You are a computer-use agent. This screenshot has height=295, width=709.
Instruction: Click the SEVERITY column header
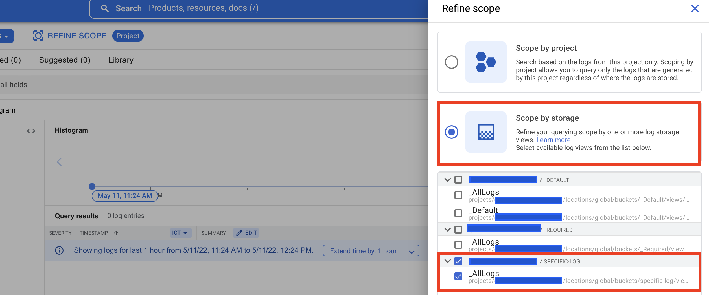(x=60, y=233)
